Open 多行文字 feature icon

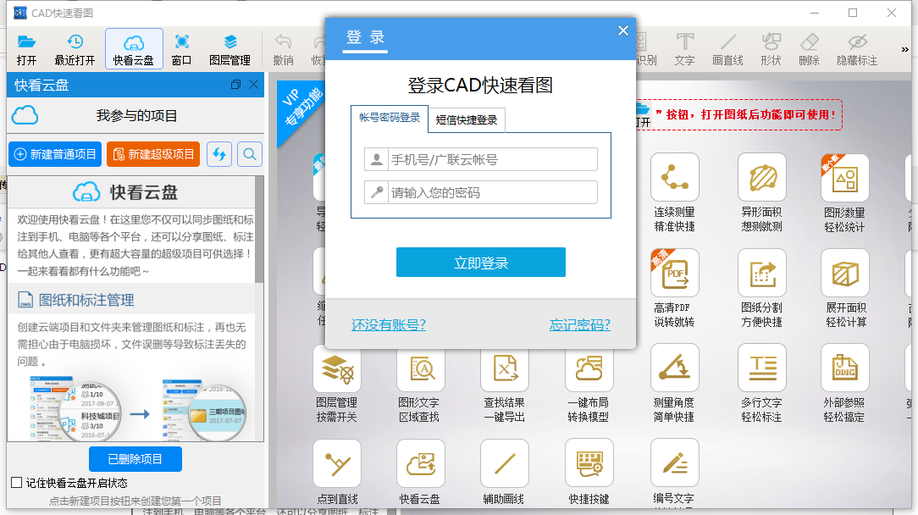pos(761,368)
